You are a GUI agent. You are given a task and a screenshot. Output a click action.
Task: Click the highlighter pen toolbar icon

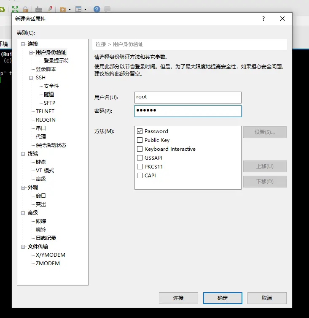(50, 9)
